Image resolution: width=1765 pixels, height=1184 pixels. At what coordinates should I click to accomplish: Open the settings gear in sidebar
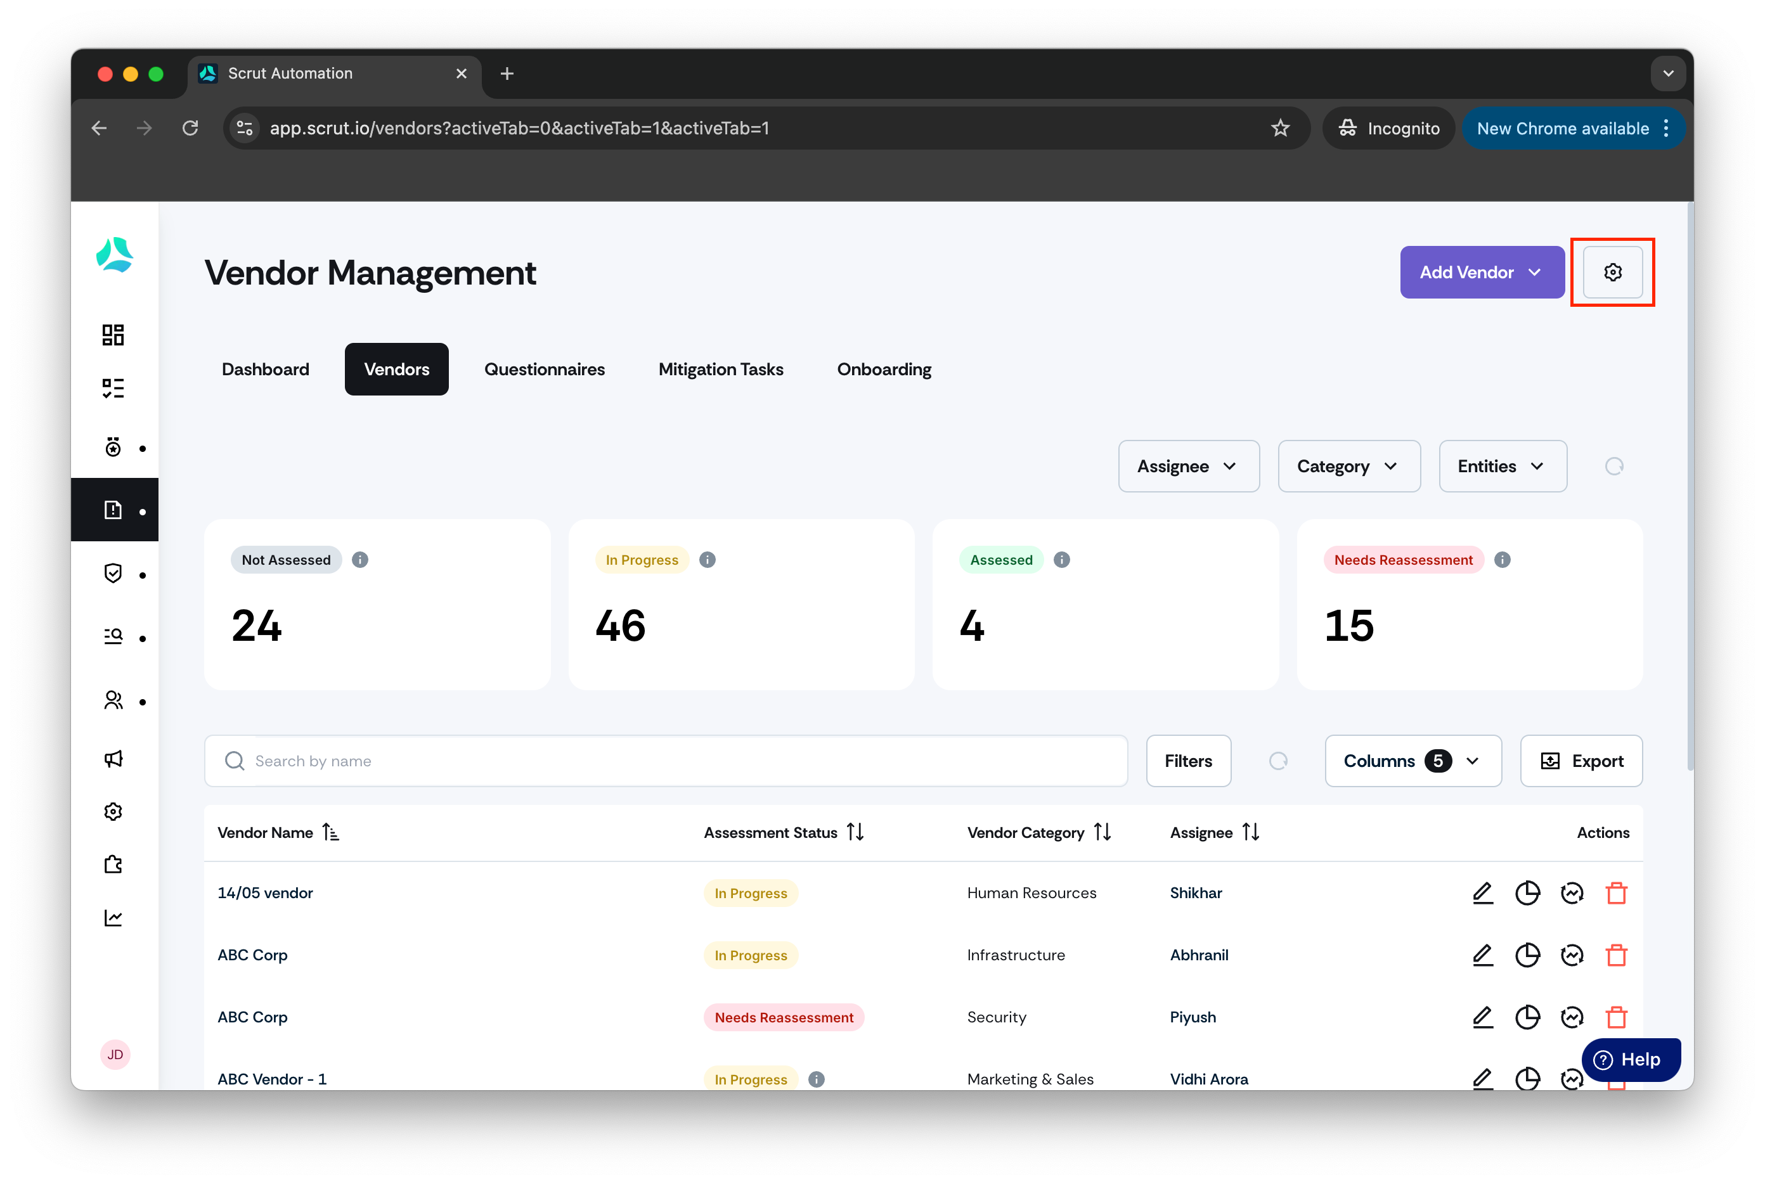[113, 811]
